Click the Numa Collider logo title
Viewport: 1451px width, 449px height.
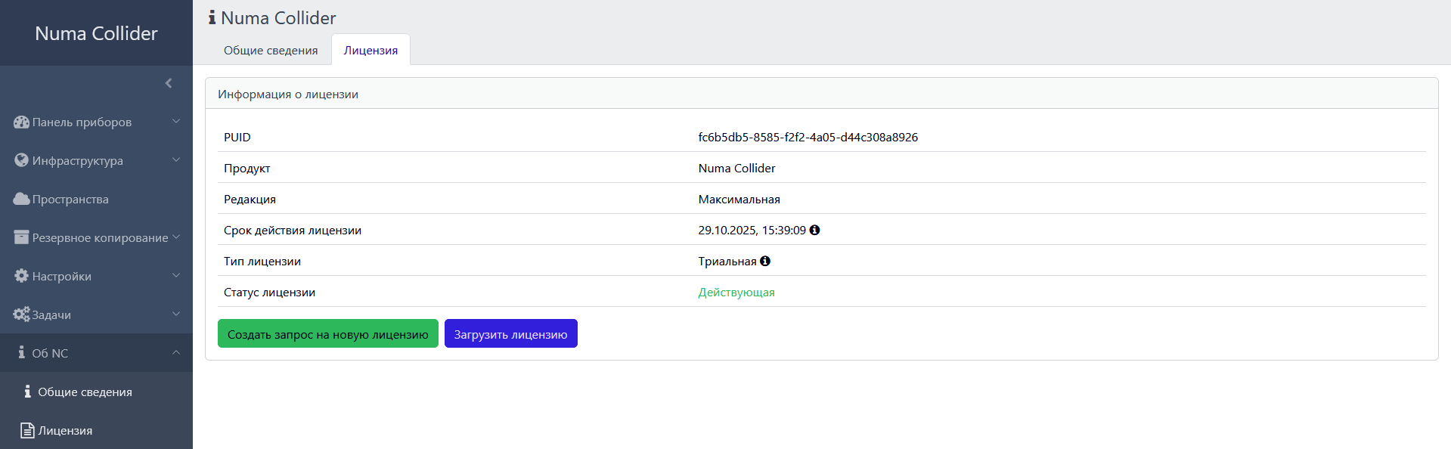96,33
